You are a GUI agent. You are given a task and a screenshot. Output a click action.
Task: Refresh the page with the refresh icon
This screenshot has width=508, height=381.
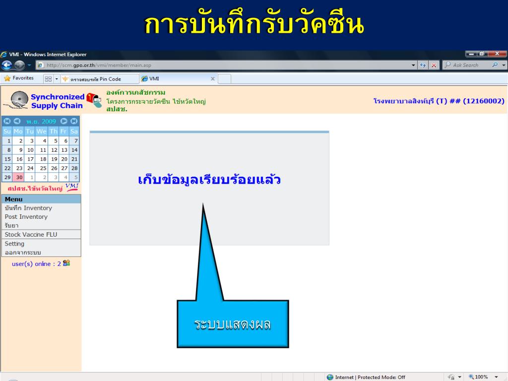(x=423, y=65)
